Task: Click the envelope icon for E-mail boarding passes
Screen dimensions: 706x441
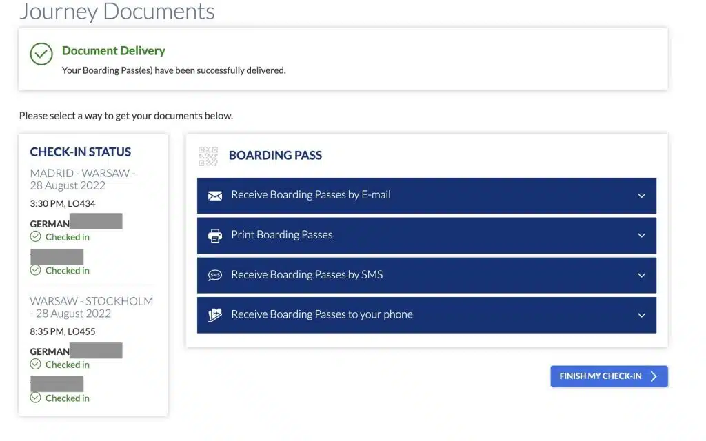Action: click(x=215, y=196)
